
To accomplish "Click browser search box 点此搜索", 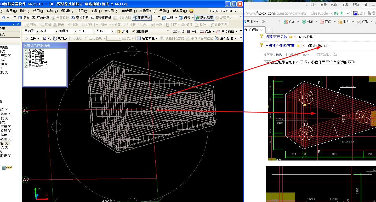I will pyautogui.click(x=367, y=13).
